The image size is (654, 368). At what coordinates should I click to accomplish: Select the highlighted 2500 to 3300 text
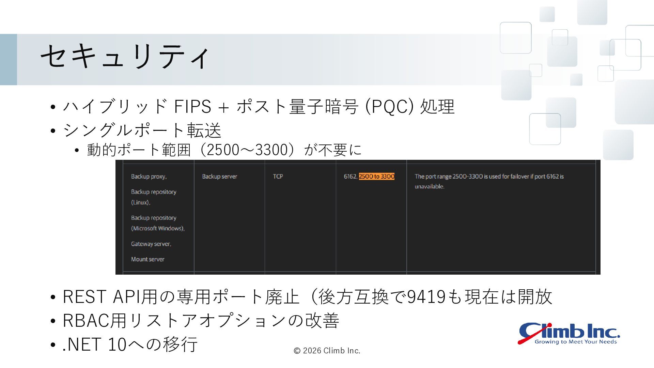click(x=376, y=177)
